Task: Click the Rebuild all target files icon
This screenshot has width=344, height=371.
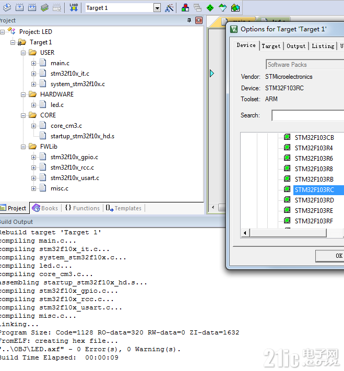Action: pos(32,8)
